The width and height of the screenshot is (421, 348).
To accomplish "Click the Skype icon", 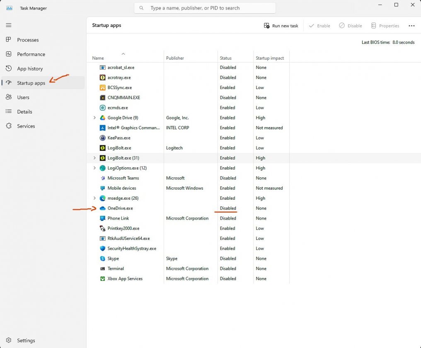I will pos(103,259).
